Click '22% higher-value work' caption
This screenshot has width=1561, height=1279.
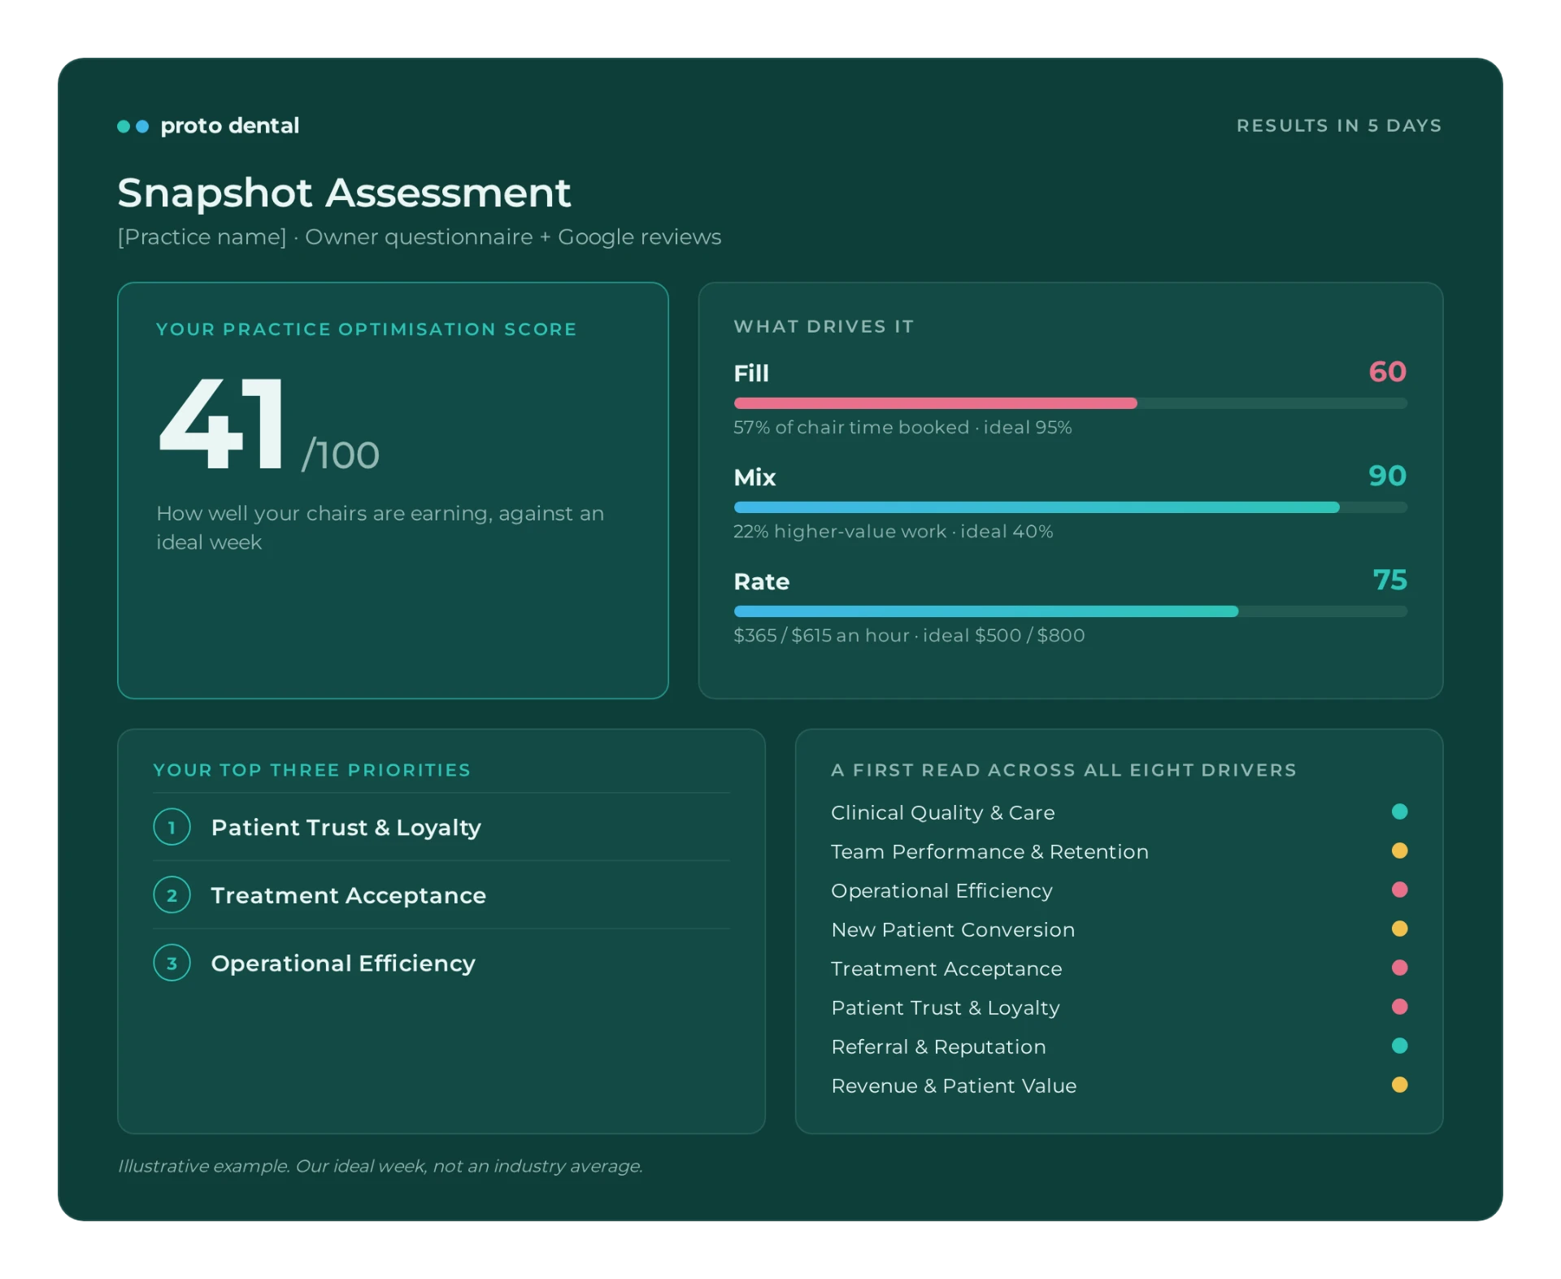[840, 532]
